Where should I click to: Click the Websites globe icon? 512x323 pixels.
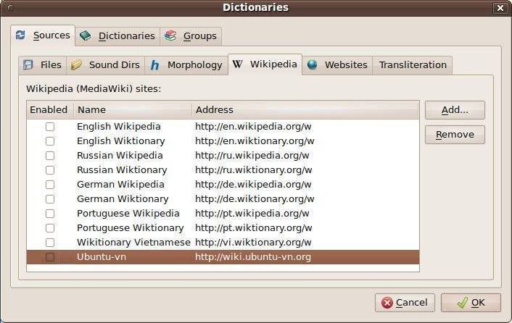click(x=313, y=64)
